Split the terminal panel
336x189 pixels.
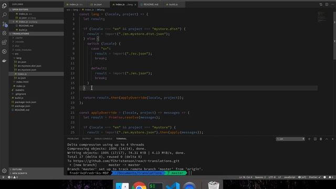point(315,139)
